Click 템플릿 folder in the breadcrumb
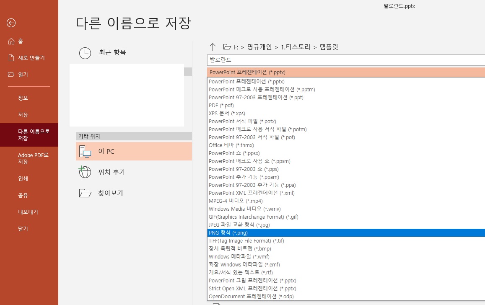 329,47
